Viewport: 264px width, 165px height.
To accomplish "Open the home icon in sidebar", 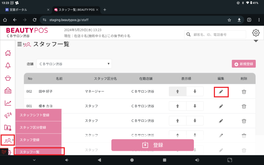I will pos(8,53).
